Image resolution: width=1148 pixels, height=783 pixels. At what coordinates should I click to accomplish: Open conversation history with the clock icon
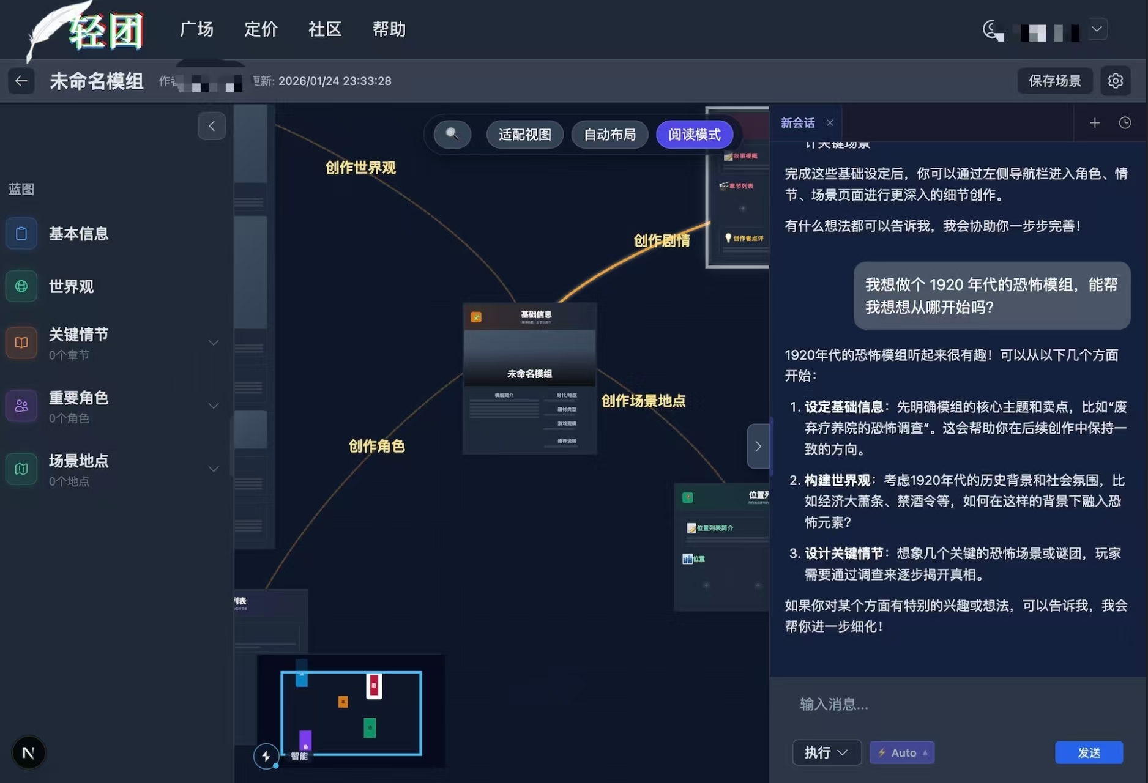[1126, 123]
